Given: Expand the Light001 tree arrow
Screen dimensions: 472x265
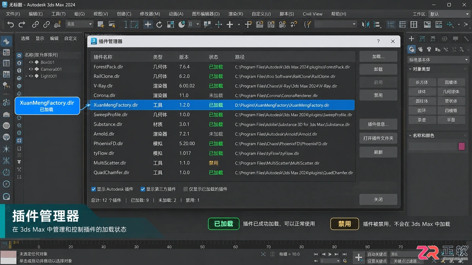Looking at the screenshot, I should pos(26,76).
